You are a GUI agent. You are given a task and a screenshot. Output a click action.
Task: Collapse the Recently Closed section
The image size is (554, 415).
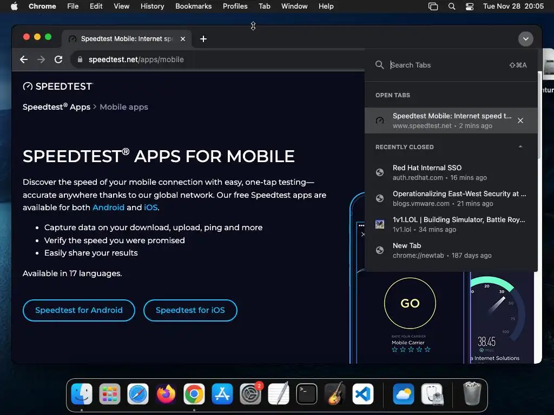pos(520,147)
